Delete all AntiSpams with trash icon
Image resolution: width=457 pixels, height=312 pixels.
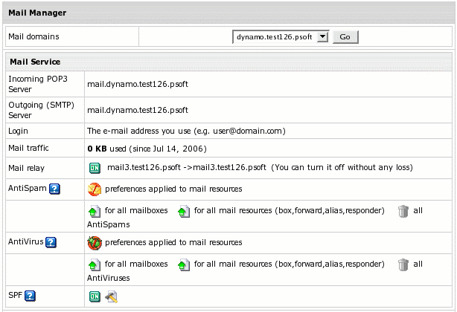point(403,212)
